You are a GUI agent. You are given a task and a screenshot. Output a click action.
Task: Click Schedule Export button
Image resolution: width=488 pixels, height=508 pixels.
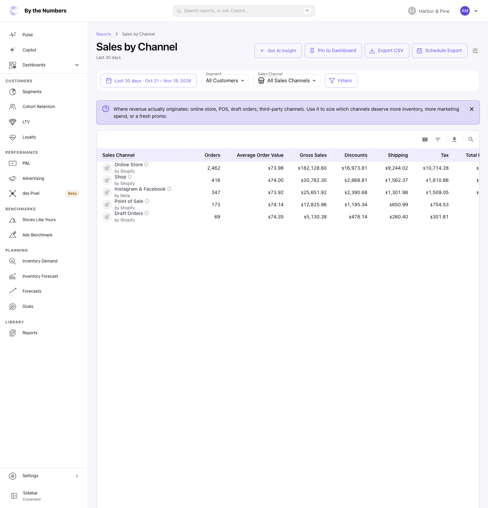click(x=440, y=51)
